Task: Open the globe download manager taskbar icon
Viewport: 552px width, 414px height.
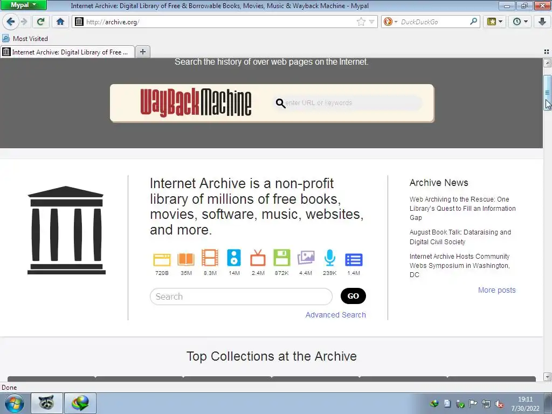Action: coord(80,403)
